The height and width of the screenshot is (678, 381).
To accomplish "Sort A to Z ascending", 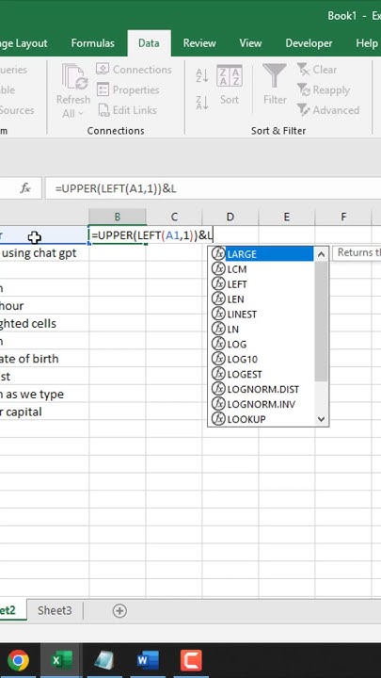I will [202, 75].
